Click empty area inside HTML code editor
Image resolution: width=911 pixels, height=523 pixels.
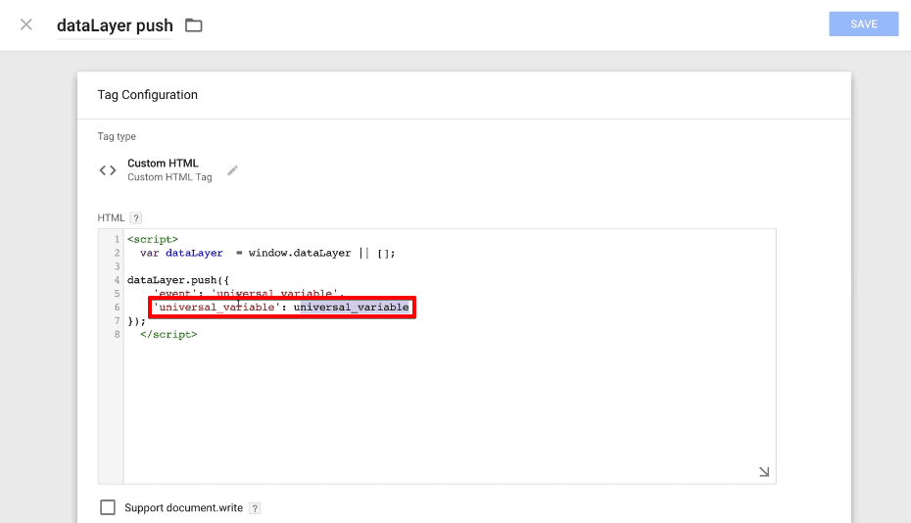pyautogui.click(x=448, y=406)
